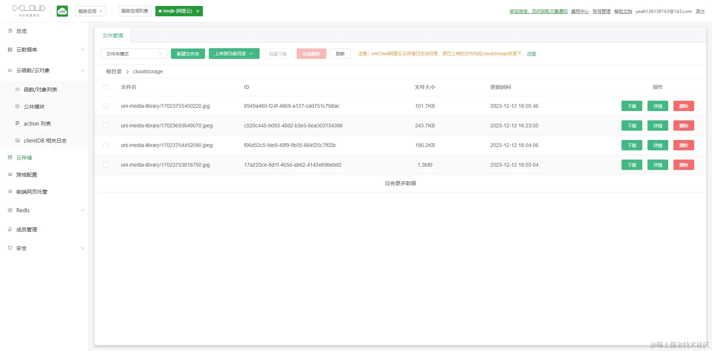This screenshot has width=712, height=351.
Task: Click the cloud database icon
Action: (x=10, y=49)
